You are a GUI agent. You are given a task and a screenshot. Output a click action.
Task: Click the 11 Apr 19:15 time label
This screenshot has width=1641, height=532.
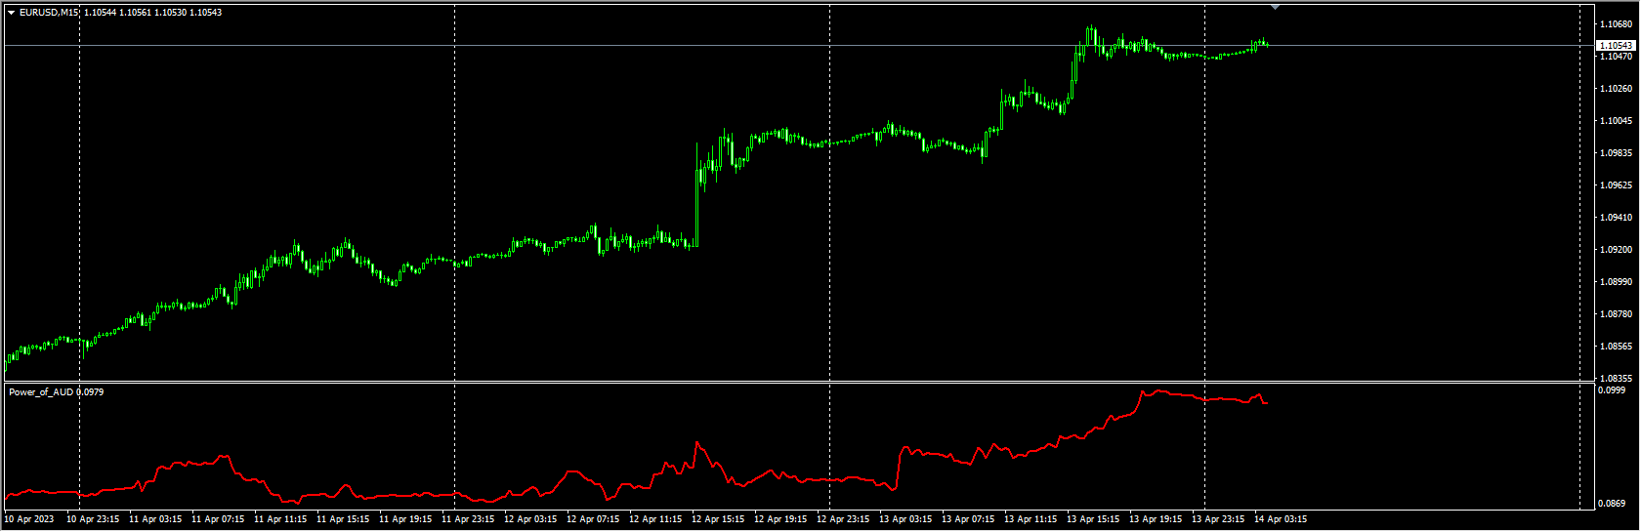click(x=405, y=519)
